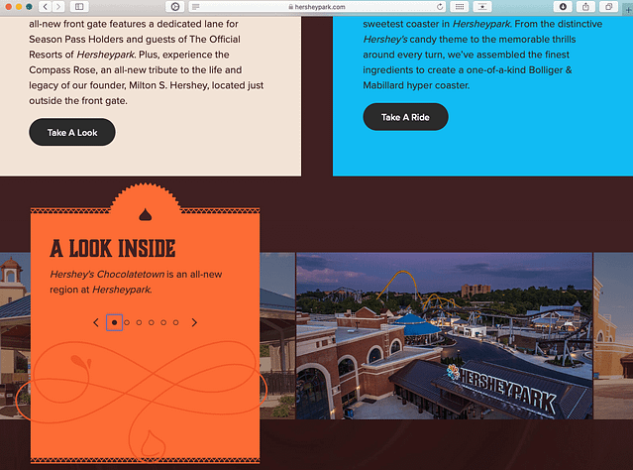Select the second carousel dot
This screenshot has height=470, width=633.
click(127, 322)
